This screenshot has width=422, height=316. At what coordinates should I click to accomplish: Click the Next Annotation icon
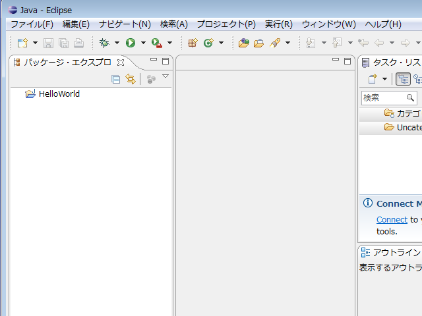pos(311,43)
